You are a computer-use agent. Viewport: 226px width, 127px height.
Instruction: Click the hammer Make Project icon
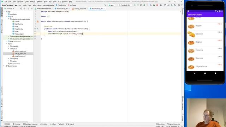[105, 5]
